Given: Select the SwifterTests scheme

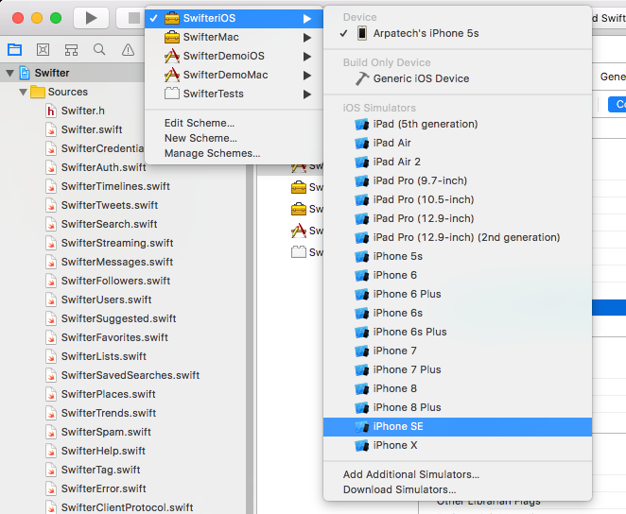Looking at the screenshot, I should [234, 94].
